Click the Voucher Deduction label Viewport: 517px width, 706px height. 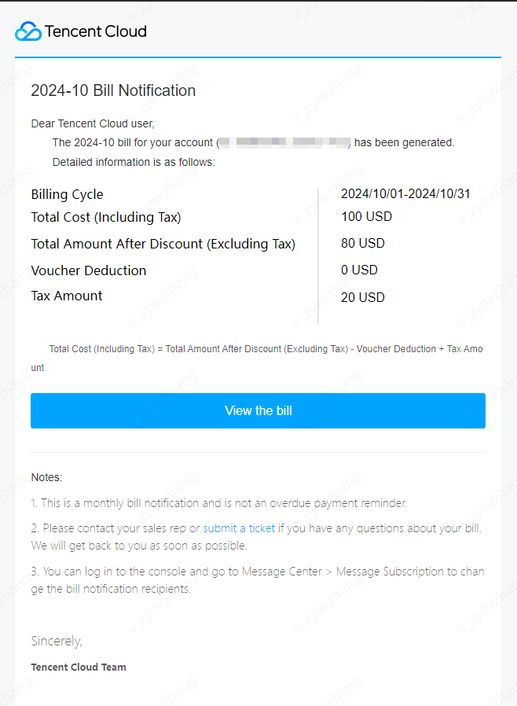click(x=89, y=270)
